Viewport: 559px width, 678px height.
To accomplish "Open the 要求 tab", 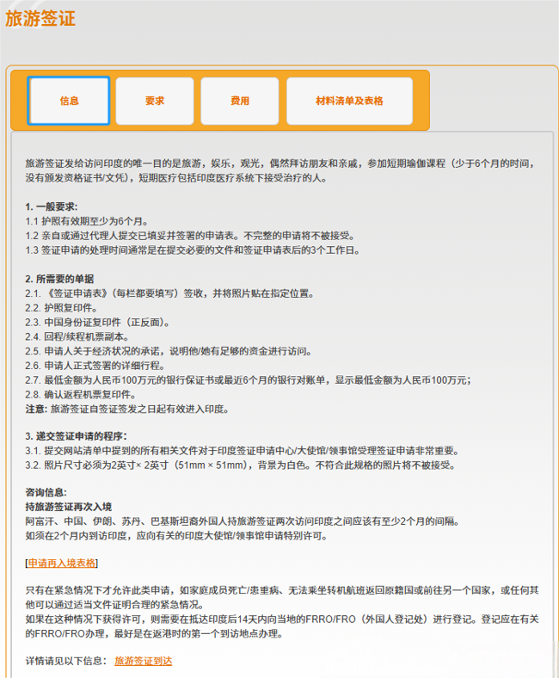I will (x=155, y=101).
